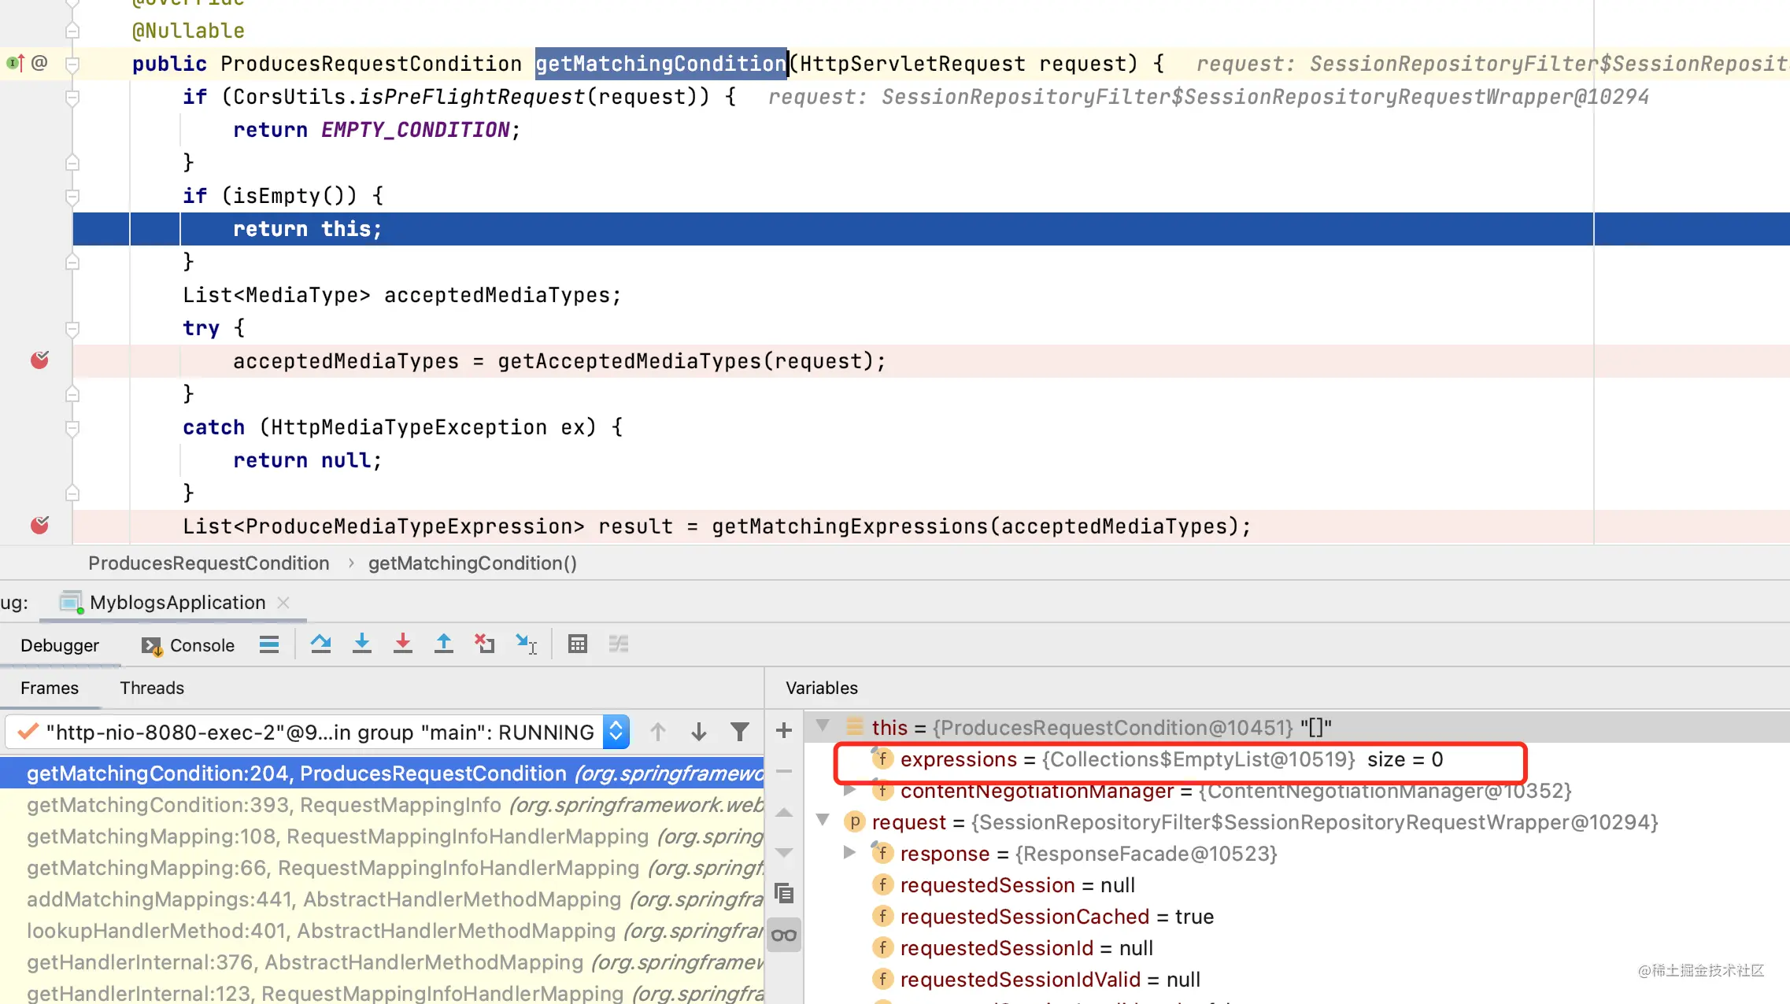
Task: Fold the catch block in gutter
Action: 72,427
